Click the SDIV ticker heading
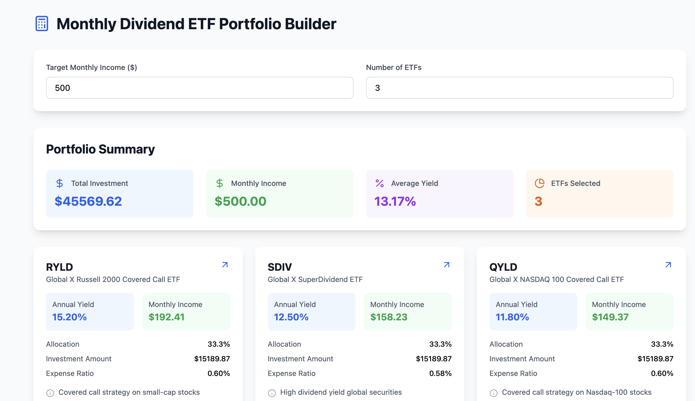Image resolution: width=695 pixels, height=401 pixels. pyautogui.click(x=280, y=267)
